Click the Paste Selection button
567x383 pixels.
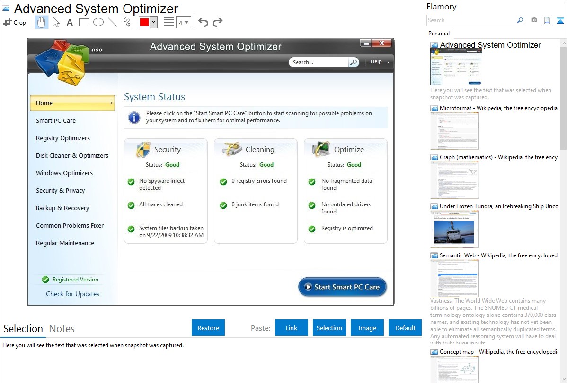pyautogui.click(x=329, y=328)
